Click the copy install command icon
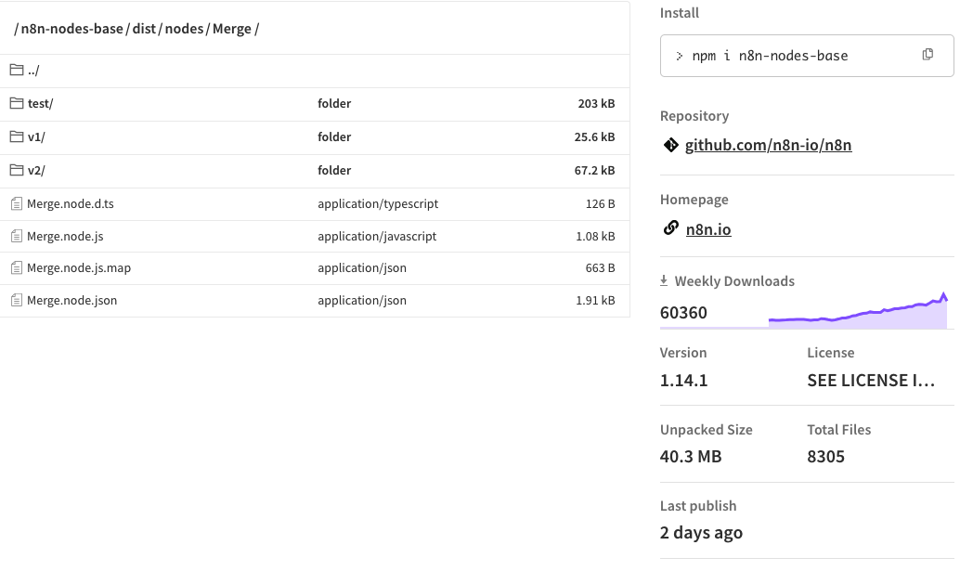 coord(928,55)
